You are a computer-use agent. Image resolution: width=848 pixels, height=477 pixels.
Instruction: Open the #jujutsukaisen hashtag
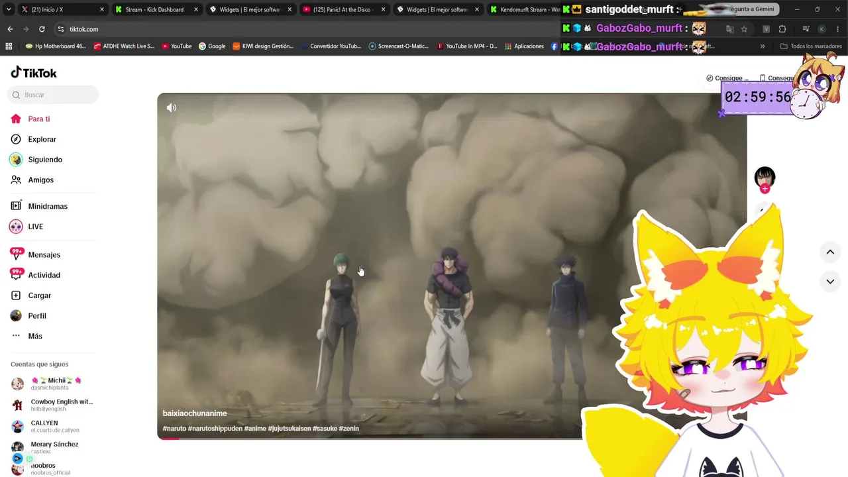click(x=290, y=429)
